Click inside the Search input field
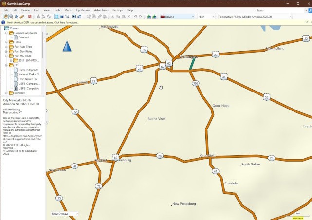Viewport: 312px width, 220px height. coord(280,10)
